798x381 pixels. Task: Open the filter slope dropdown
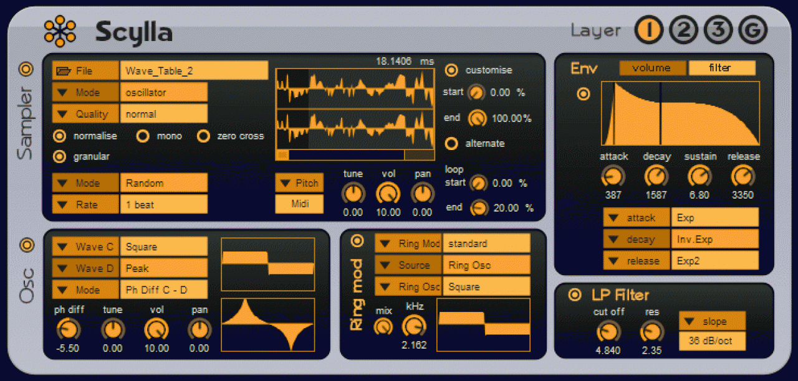712,321
